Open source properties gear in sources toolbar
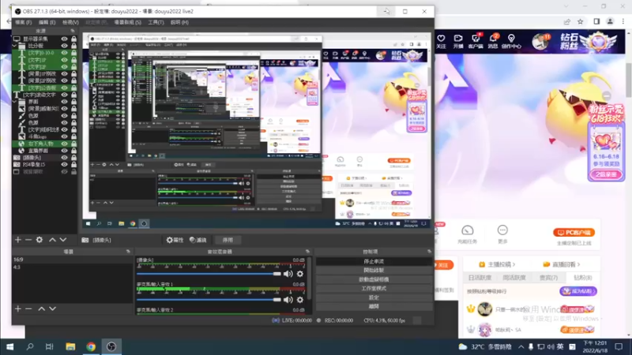 pyautogui.click(x=39, y=240)
